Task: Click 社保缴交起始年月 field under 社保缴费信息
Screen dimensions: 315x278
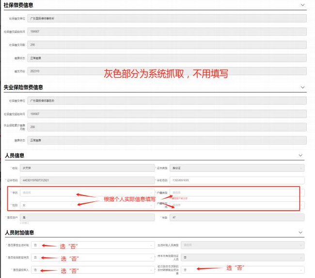Action: (167, 32)
